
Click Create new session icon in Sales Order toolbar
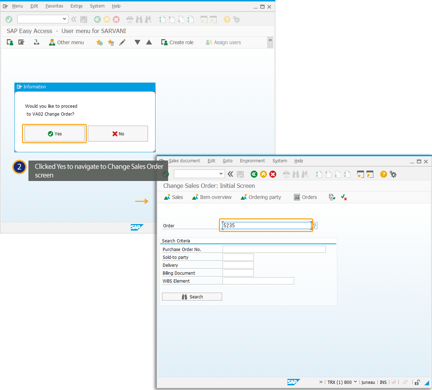click(360, 174)
